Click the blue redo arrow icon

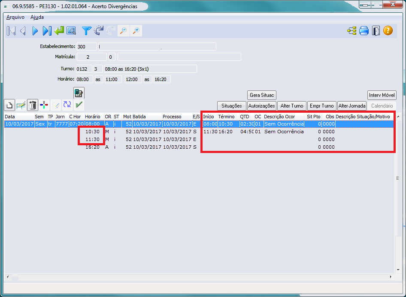tap(99, 31)
